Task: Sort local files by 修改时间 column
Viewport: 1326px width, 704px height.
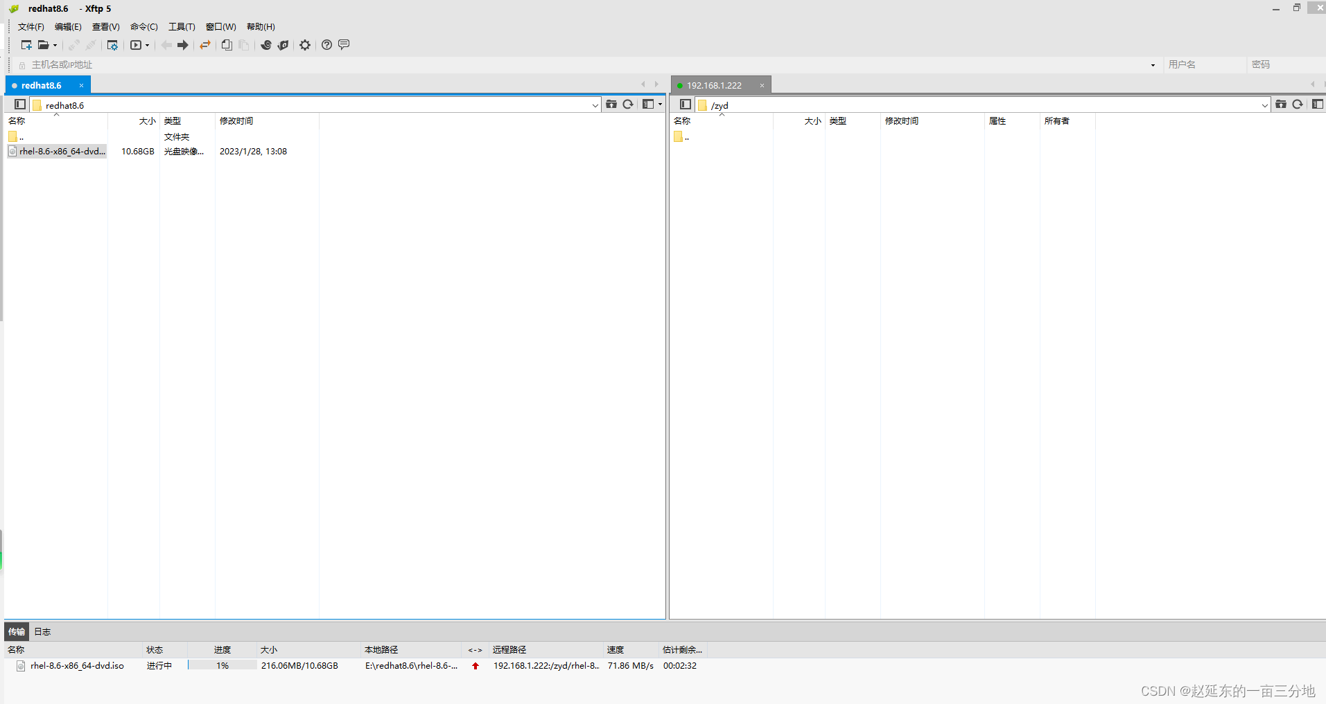Action: [267, 121]
